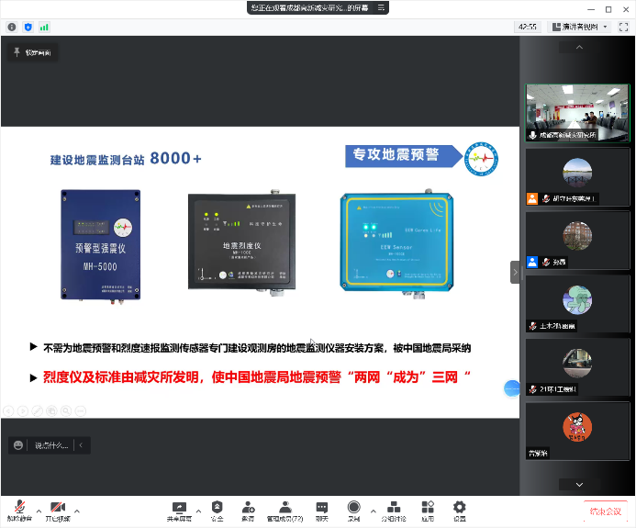Screen dimensions: 636x528
Task: Click the pin screen button
Action: 32,53
